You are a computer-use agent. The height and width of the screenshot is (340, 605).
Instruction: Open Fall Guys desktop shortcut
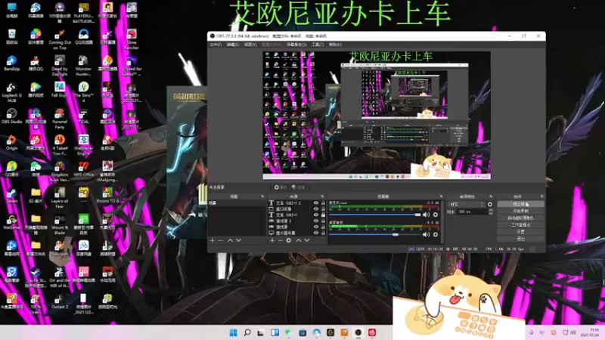point(60,89)
